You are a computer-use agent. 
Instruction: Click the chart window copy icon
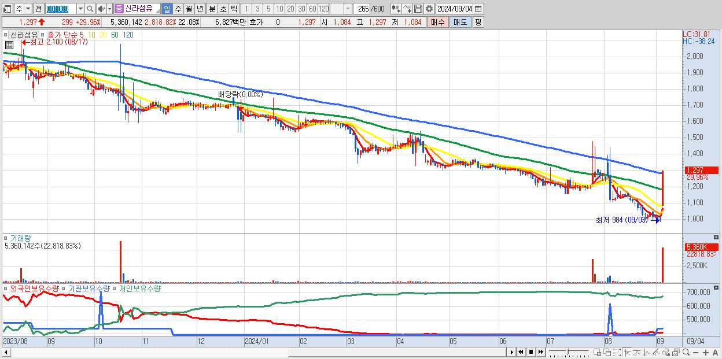click(x=676, y=352)
